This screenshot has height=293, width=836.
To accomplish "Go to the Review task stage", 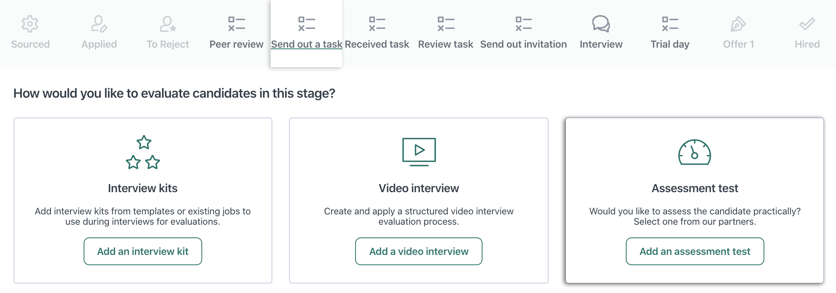I will pyautogui.click(x=445, y=44).
